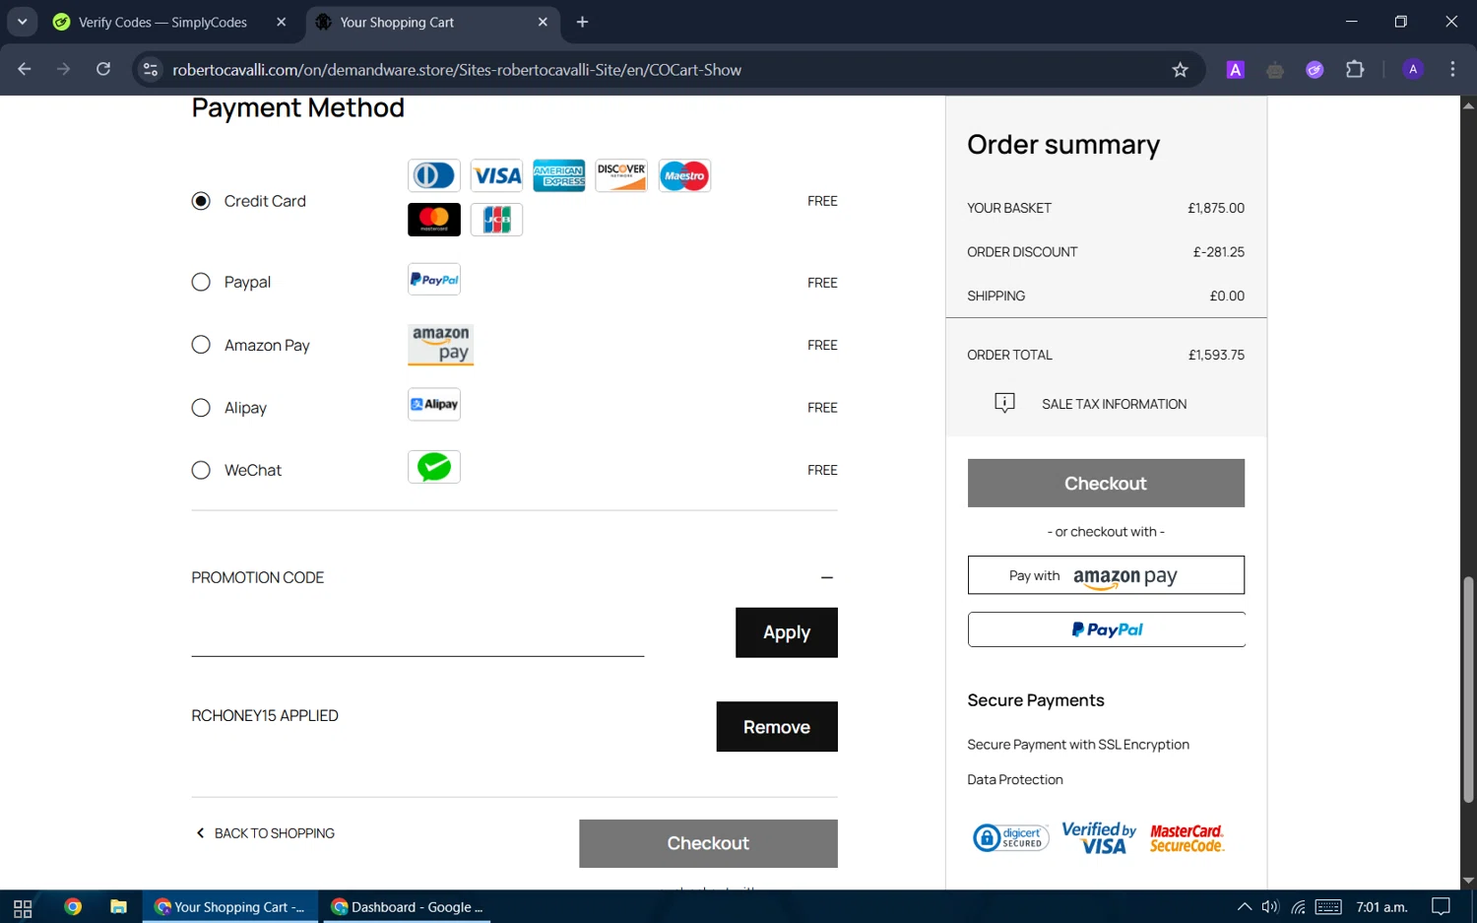Open the Extensions puzzle menu

pos(1355,69)
